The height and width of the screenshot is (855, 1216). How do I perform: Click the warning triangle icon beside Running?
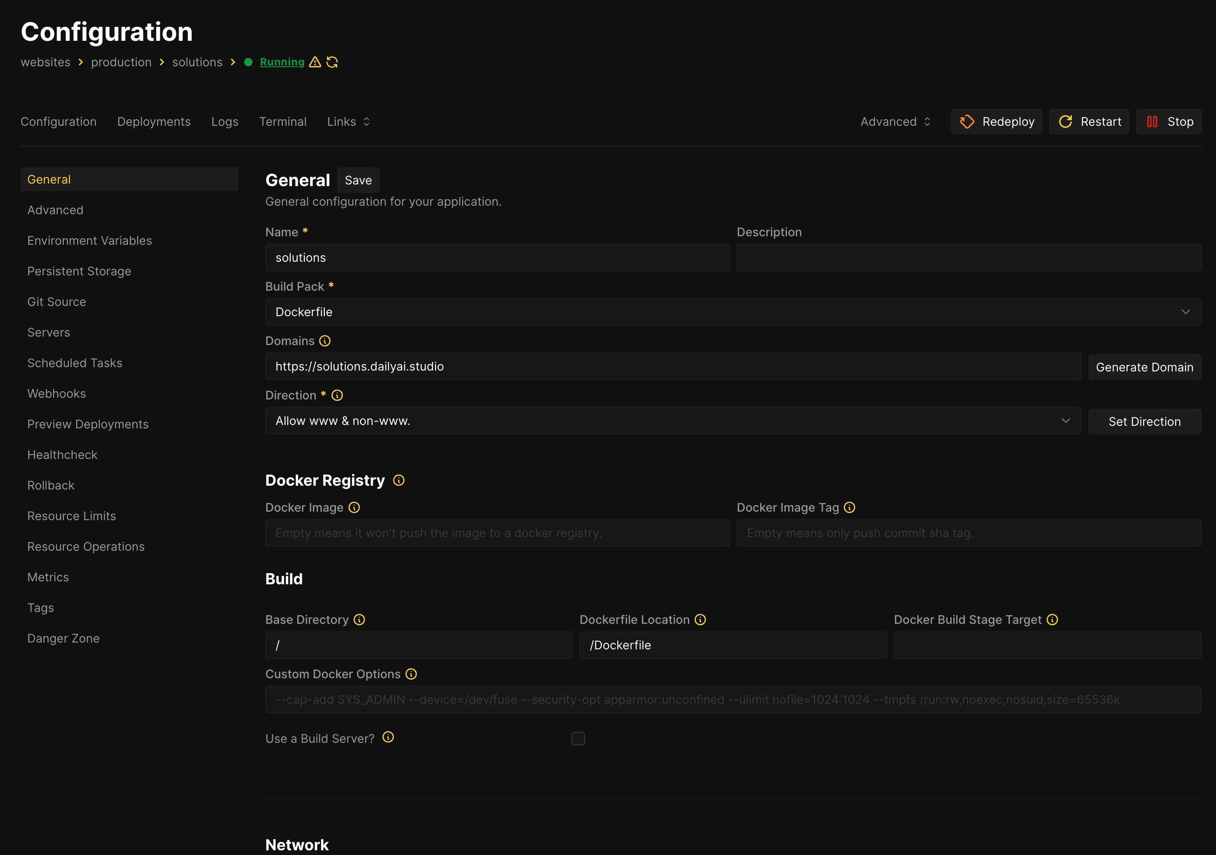click(x=315, y=62)
